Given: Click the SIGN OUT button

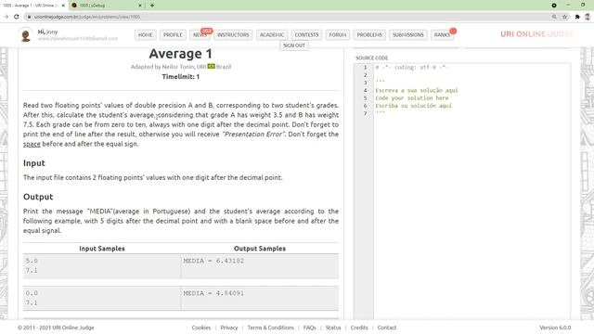Looking at the screenshot, I should pos(294,45).
